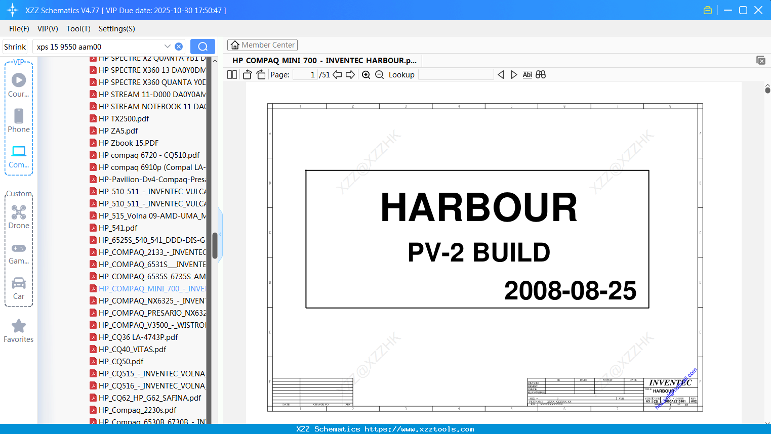This screenshot has width=771, height=434.
Task: Click the Lookup text field
Action: tap(456, 74)
